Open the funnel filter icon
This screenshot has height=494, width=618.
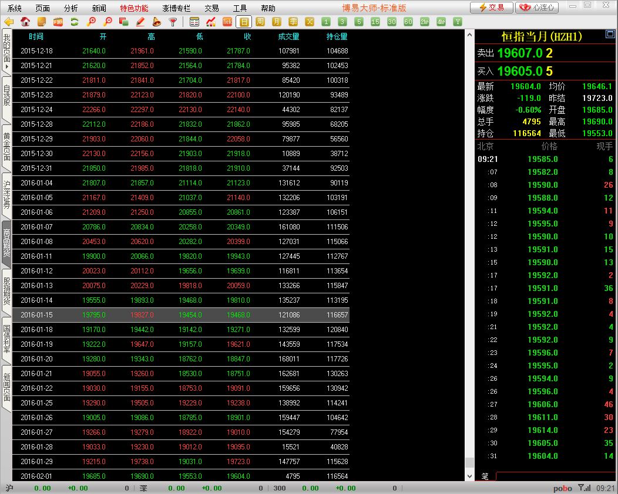click(x=173, y=22)
